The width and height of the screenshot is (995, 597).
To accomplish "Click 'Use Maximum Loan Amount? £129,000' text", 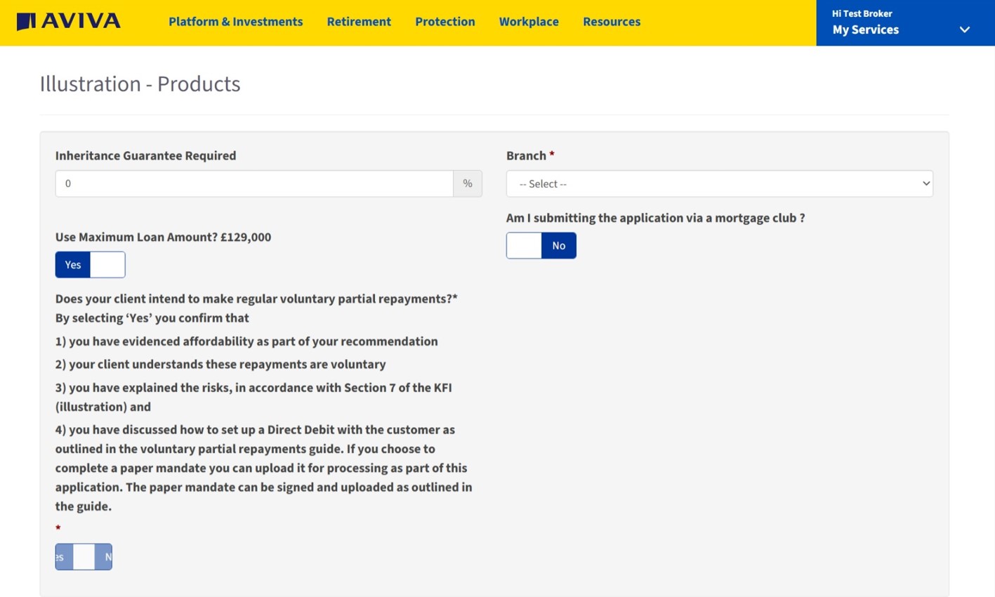I will click(x=163, y=237).
